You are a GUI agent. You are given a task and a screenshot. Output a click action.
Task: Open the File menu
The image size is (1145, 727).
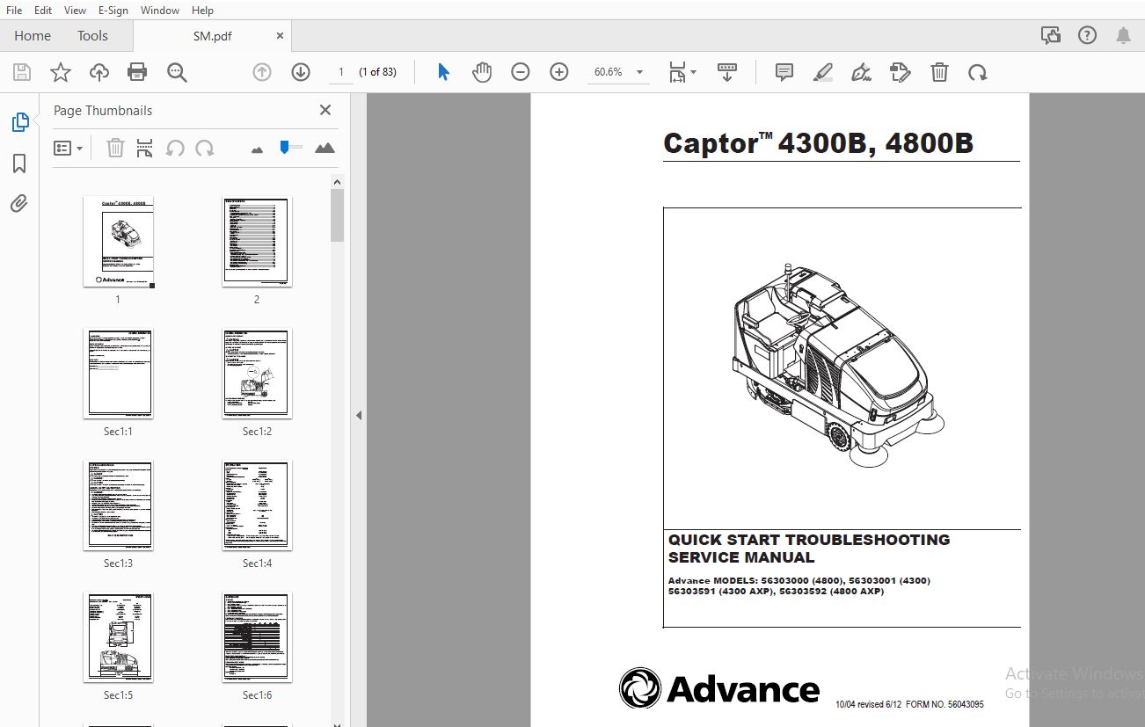tap(14, 10)
